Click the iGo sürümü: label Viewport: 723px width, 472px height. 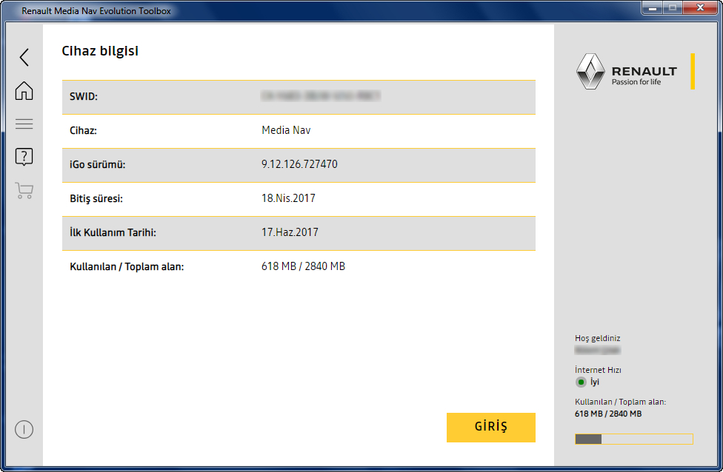[x=97, y=164]
